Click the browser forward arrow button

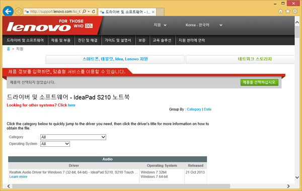pos(18,12)
